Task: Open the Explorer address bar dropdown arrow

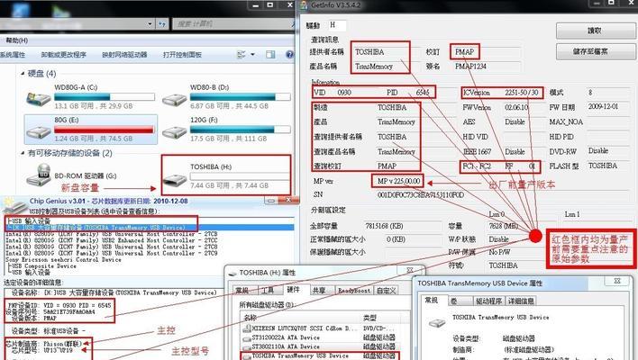Action: tap(150, 24)
